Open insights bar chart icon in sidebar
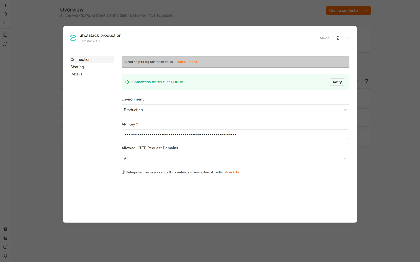The image size is (420, 262). (x=5, y=238)
